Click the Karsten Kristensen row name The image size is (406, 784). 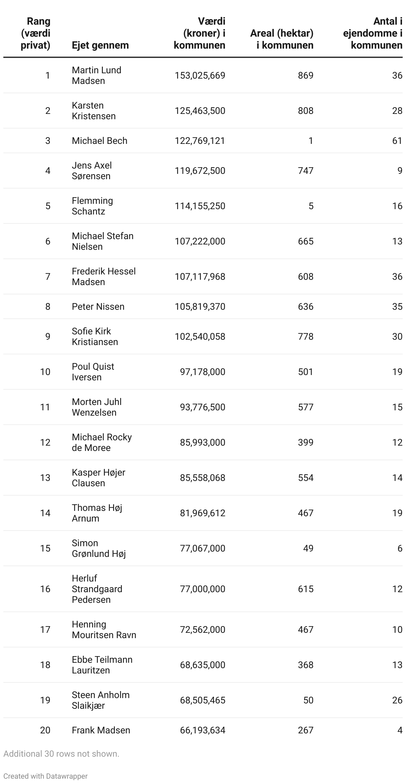pos(94,111)
